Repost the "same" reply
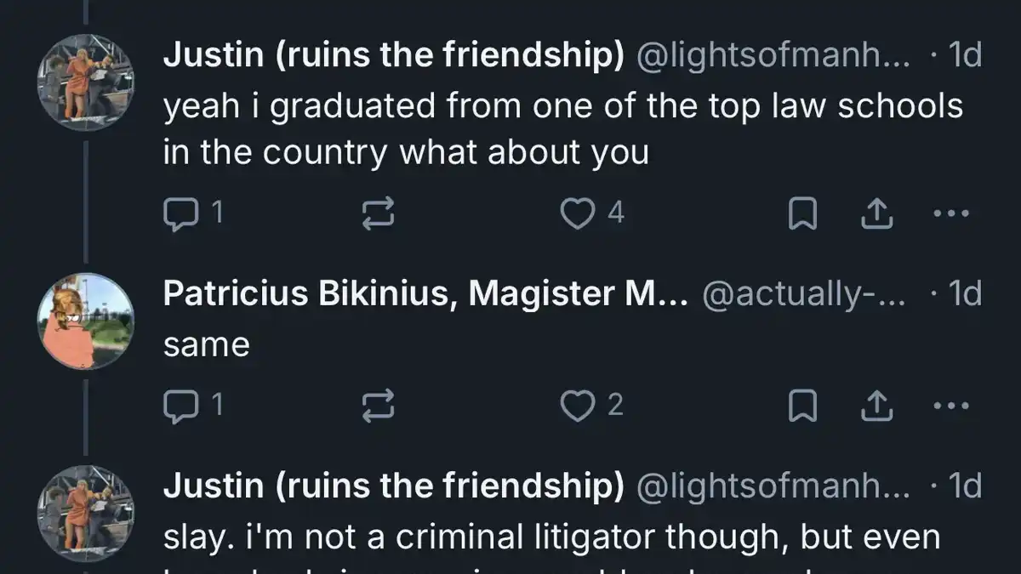 (x=379, y=406)
